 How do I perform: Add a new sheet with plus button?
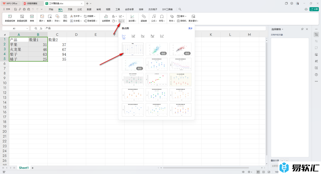(32, 168)
